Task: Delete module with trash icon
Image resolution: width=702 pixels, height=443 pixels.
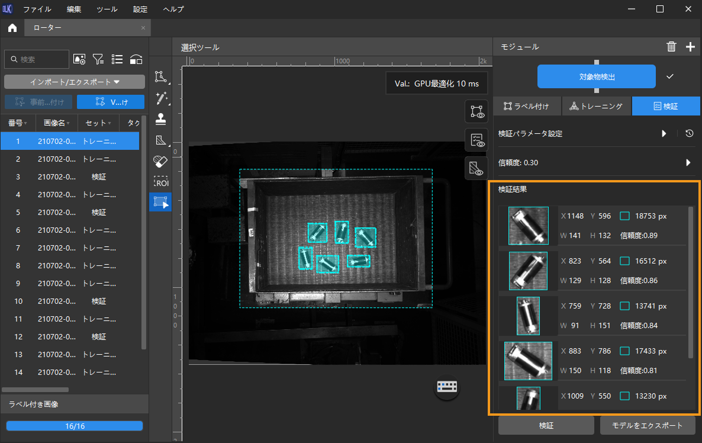Action: coord(671,47)
